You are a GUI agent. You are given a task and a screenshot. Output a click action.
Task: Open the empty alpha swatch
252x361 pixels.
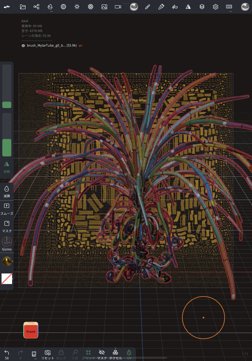7,279
